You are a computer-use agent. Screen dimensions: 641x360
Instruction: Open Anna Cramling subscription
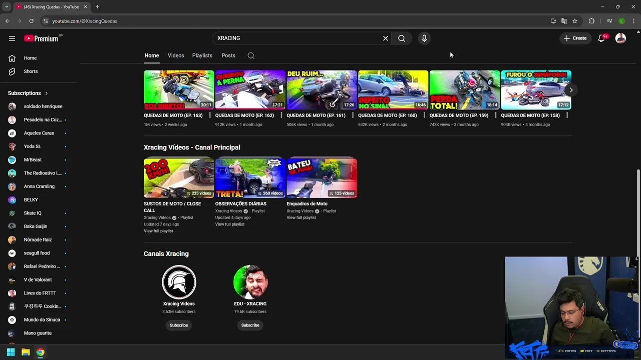pyautogui.click(x=38, y=186)
